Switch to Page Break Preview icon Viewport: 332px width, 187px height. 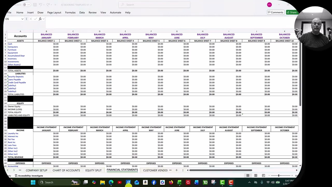263,176
